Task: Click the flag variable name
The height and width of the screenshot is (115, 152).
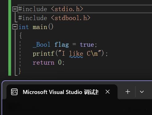Action: [62, 45]
